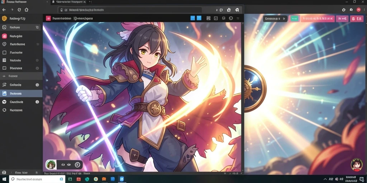Open the dark pill dropdown in right window

[x=275, y=19]
